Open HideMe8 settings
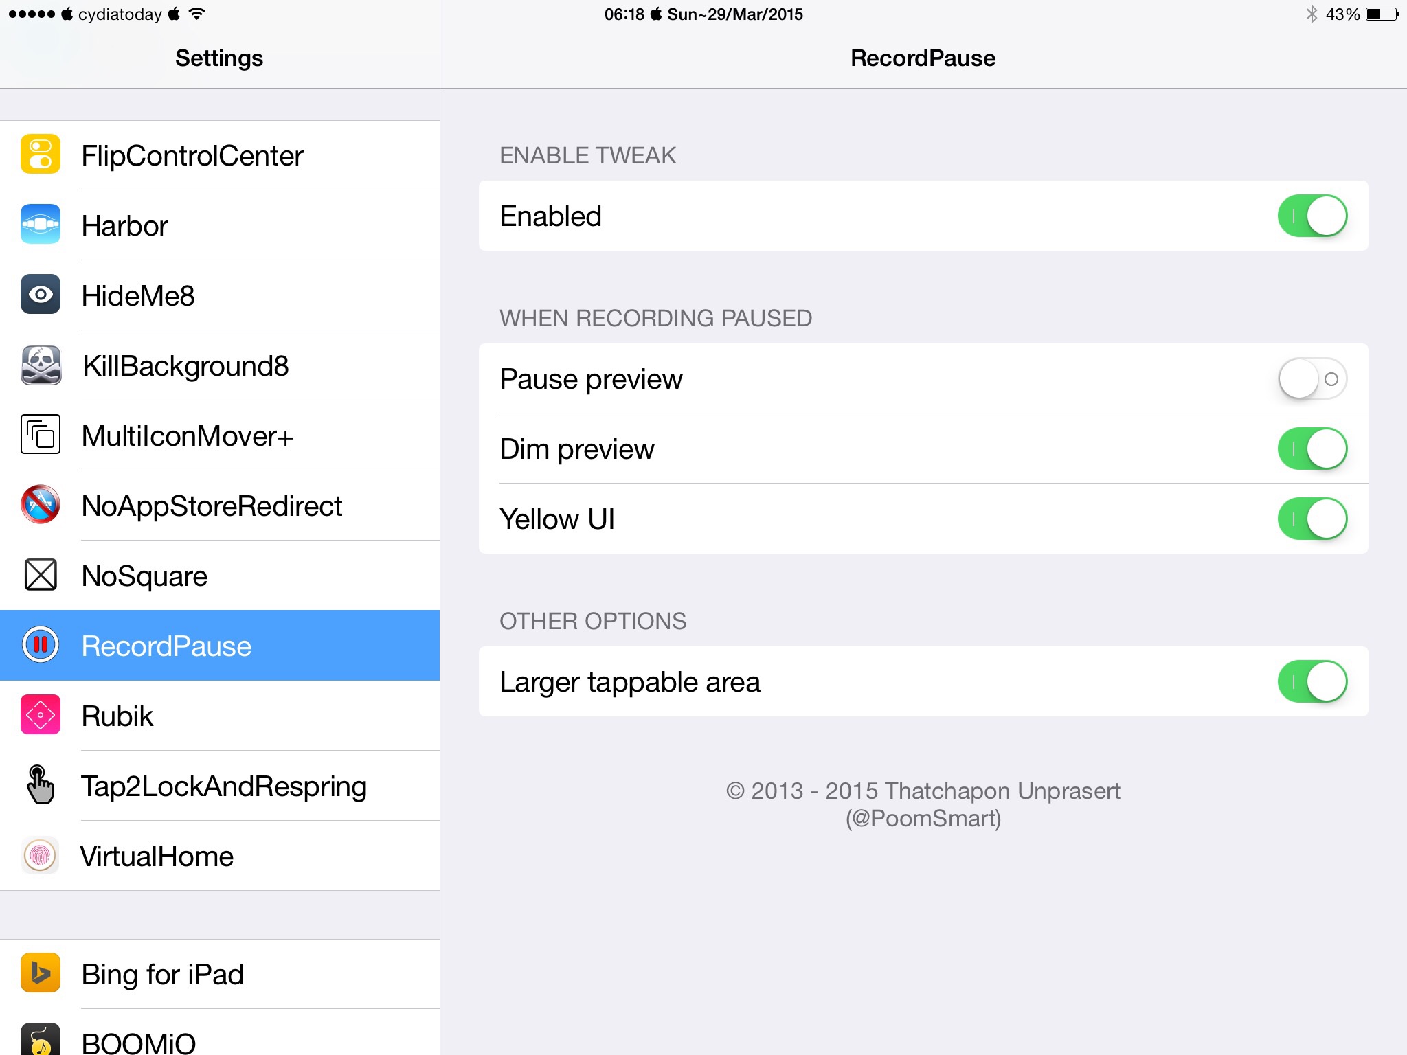 click(220, 295)
